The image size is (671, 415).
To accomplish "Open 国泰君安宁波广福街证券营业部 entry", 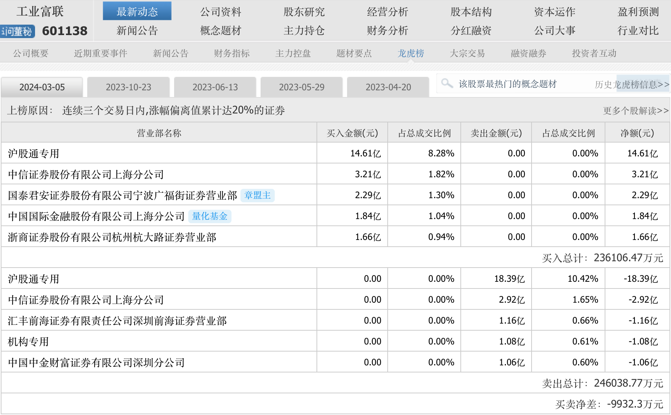I will point(122,195).
